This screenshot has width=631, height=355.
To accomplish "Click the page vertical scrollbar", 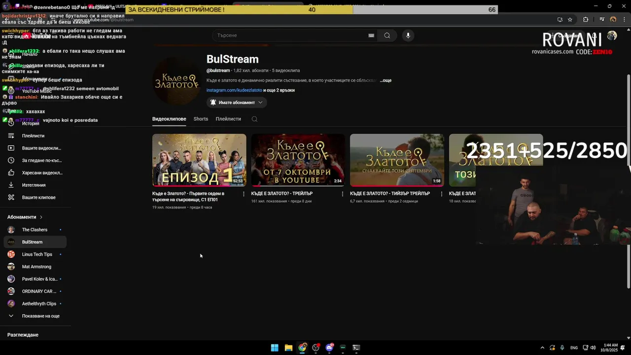I will [628, 181].
